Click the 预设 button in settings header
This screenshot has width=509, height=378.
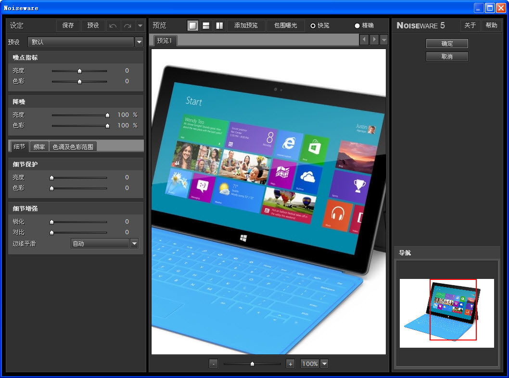93,25
